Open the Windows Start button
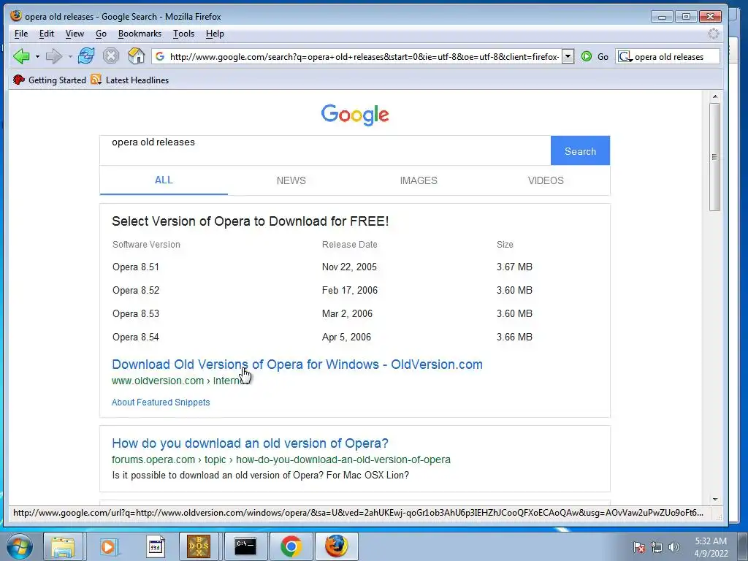 point(19,546)
